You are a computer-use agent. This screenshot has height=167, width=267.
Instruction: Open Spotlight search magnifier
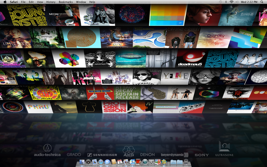(x=262, y=2)
